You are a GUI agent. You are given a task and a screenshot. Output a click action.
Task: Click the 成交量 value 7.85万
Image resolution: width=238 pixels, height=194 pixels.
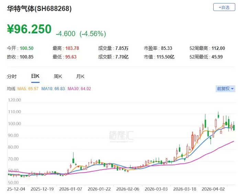click(122, 48)
